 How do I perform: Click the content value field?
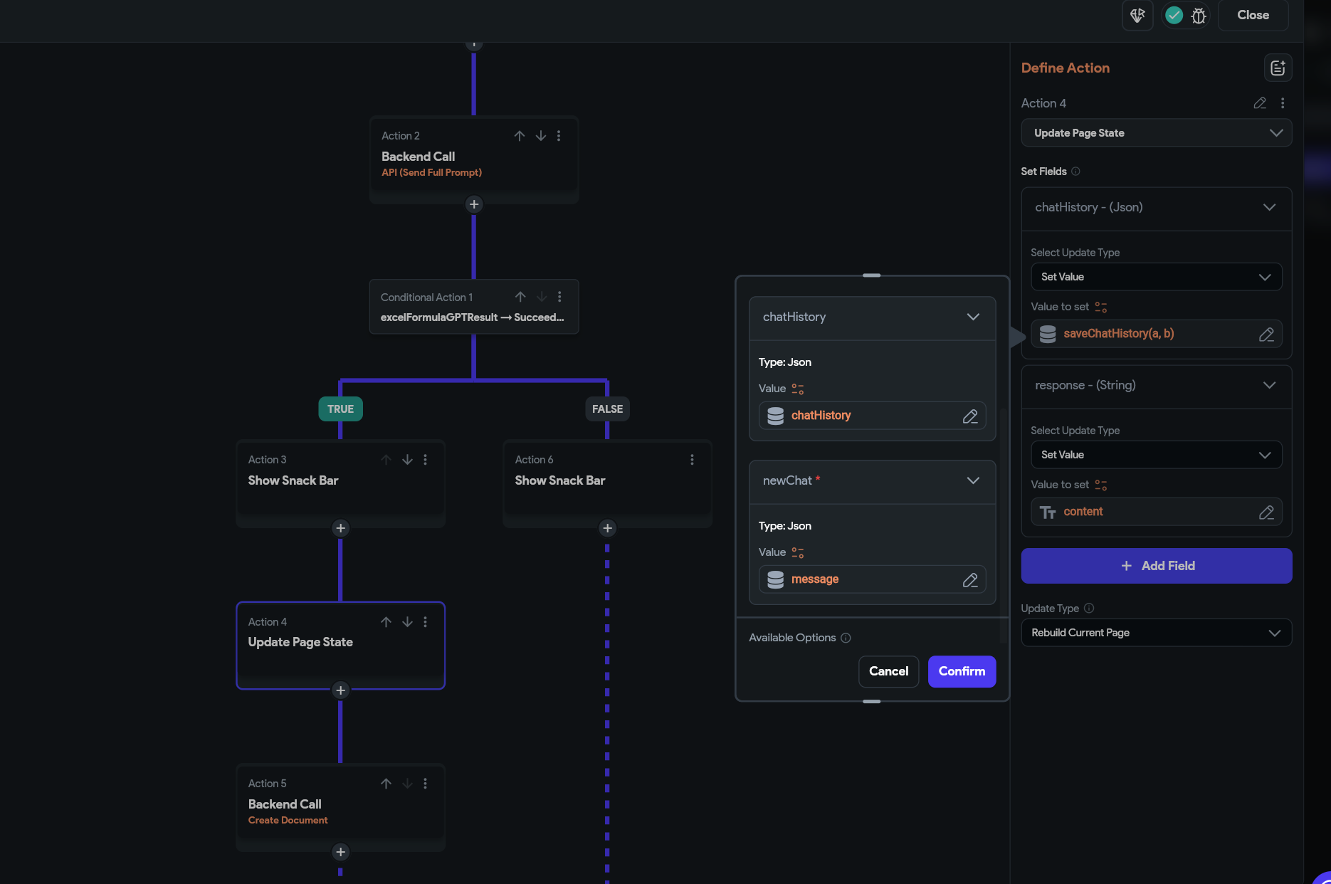[1157, 512]
